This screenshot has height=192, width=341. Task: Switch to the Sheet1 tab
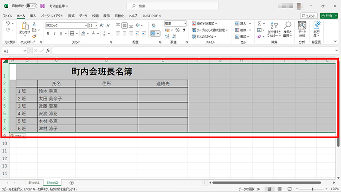tap(35, 182)
